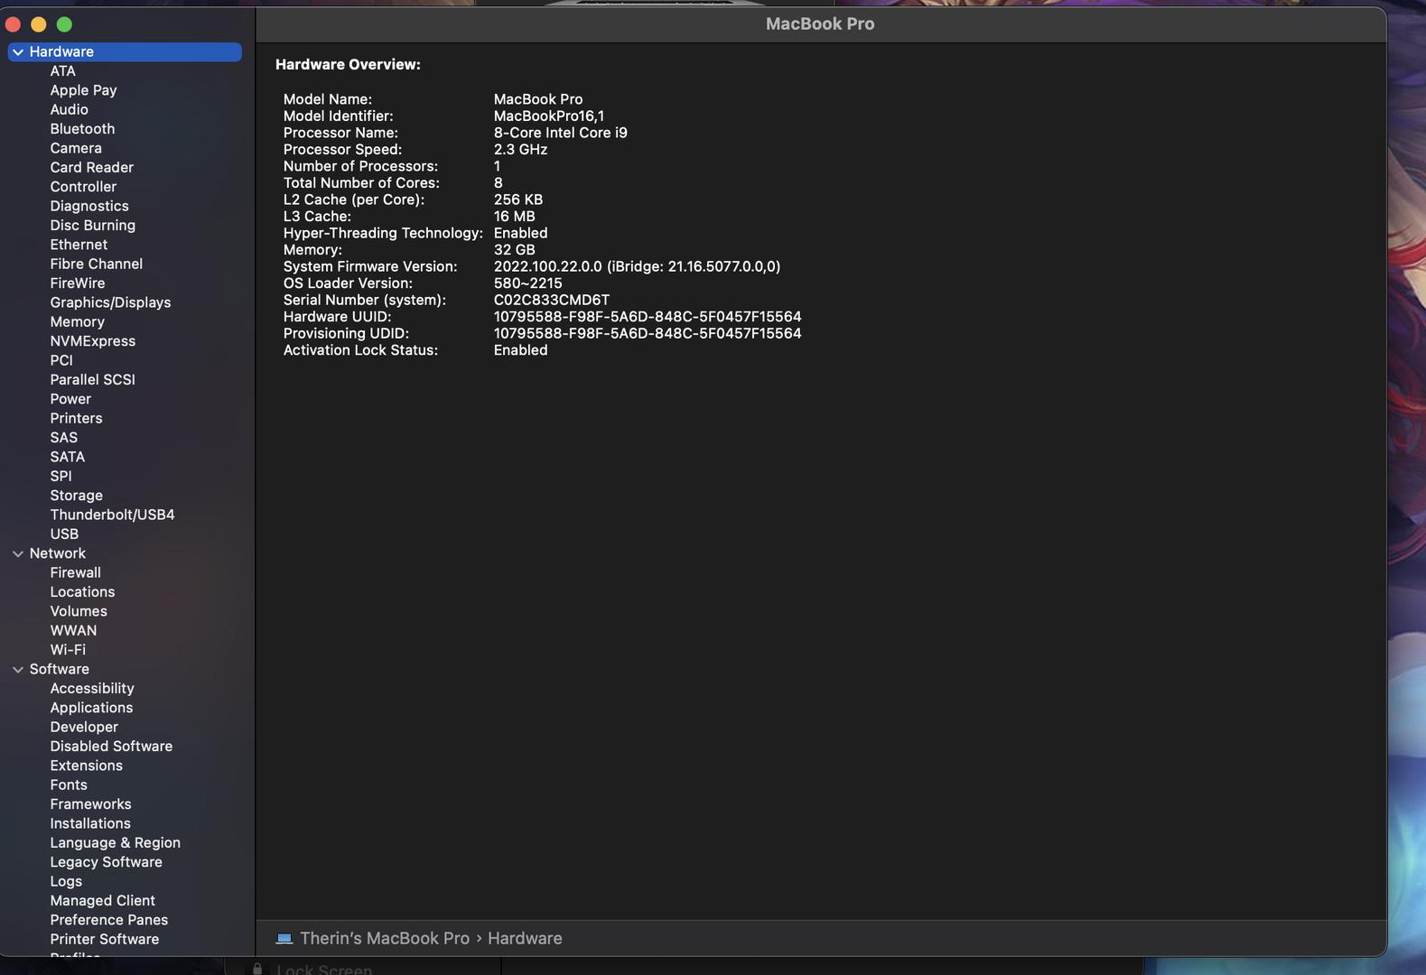This screenshot has width=1426, height=975.
Task: Select the Software category row
Action: pyautogui.click(x=125, y=669)
